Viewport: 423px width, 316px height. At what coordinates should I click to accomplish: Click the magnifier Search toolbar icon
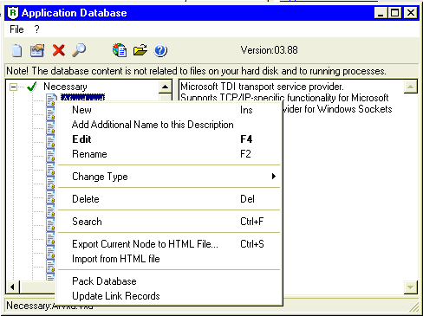coord(79,50)
